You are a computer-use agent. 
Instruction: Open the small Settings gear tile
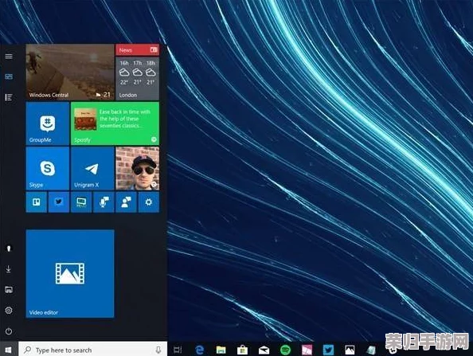pyautogui.click(x=149, y=201)
